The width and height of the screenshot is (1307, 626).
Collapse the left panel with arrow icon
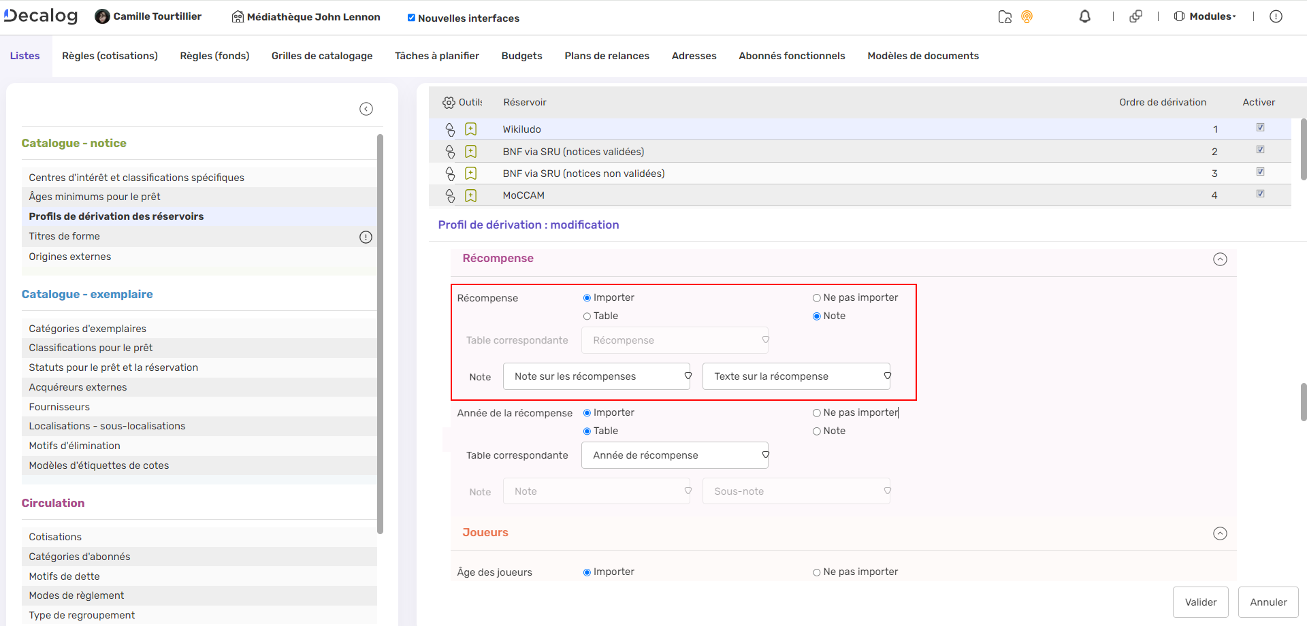coord(366,109)
